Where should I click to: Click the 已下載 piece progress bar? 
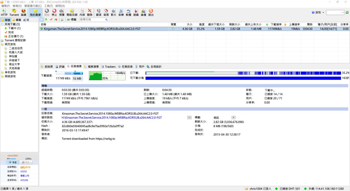[x=243, y=73]
